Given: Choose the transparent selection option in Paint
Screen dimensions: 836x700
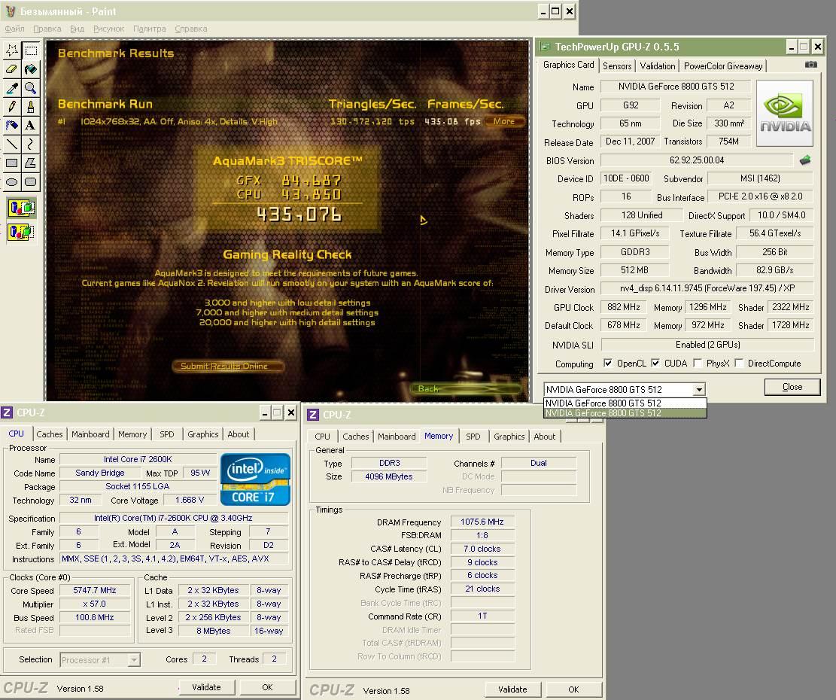Looking at the screenshot, I should click(21, 232).
